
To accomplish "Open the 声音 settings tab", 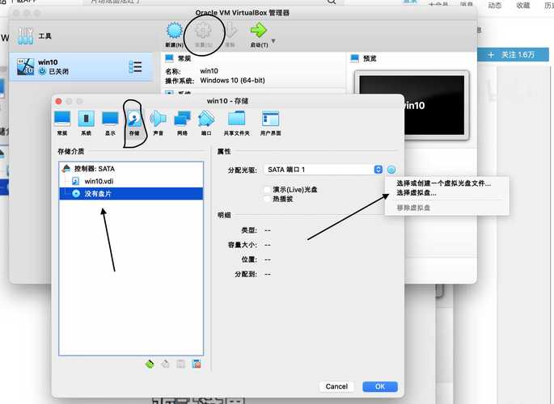I will pos(159,123).
